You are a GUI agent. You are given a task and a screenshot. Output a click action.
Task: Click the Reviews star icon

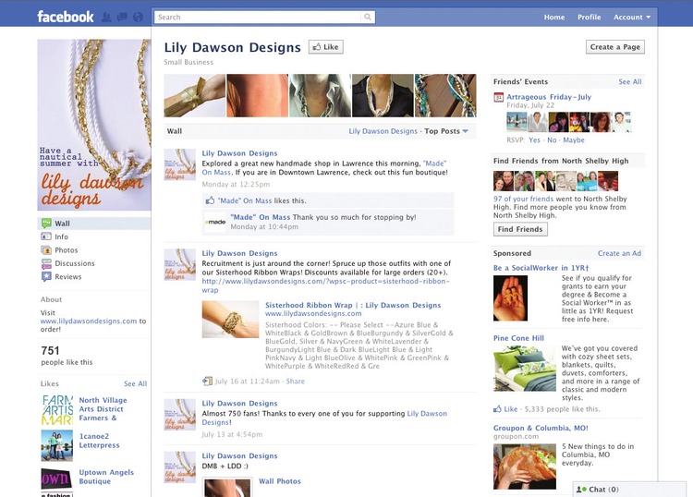[x=46, y=277]
